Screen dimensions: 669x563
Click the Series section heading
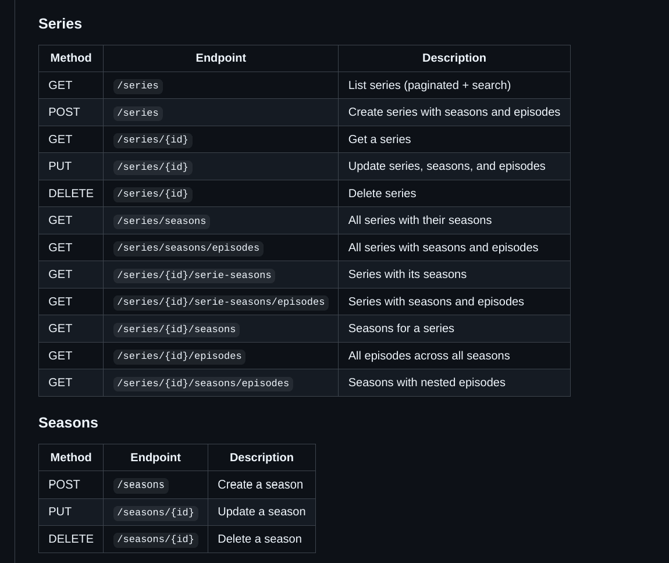click(60, 24)
